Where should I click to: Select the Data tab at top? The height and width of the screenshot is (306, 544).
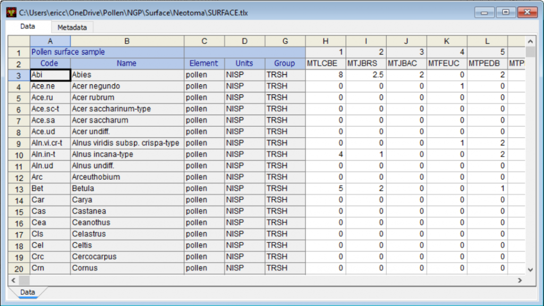[x=28, y=27]
